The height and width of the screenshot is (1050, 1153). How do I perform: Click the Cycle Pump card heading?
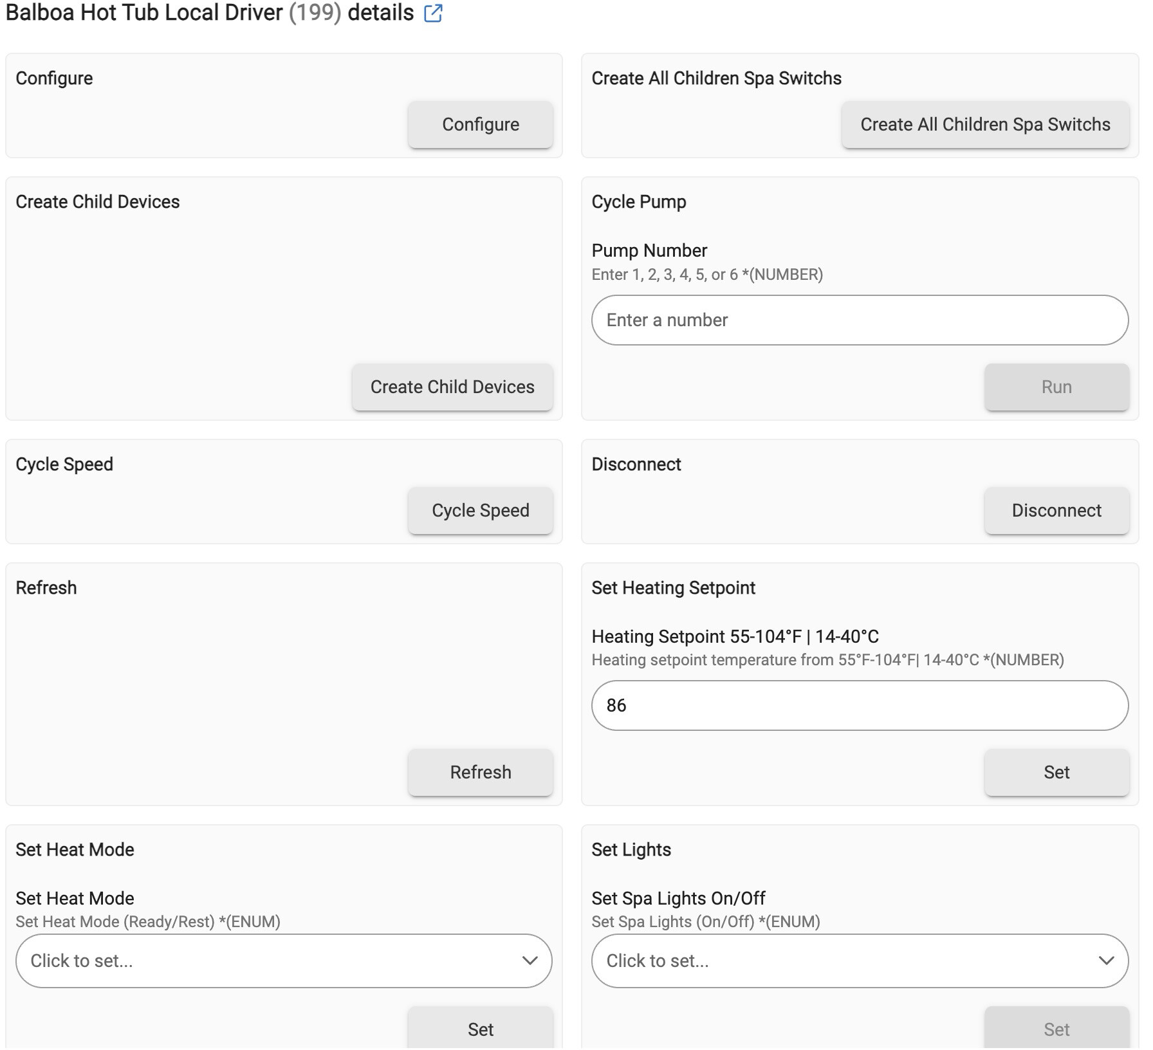point(638,202)
